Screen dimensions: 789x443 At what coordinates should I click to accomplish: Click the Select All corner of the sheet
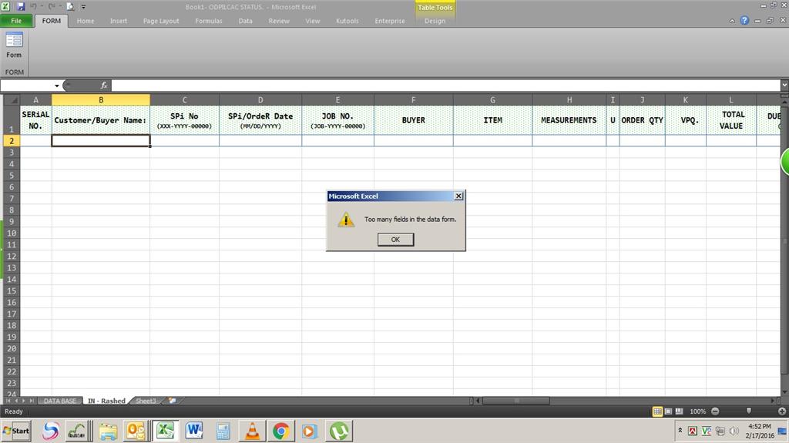[12, 99]
